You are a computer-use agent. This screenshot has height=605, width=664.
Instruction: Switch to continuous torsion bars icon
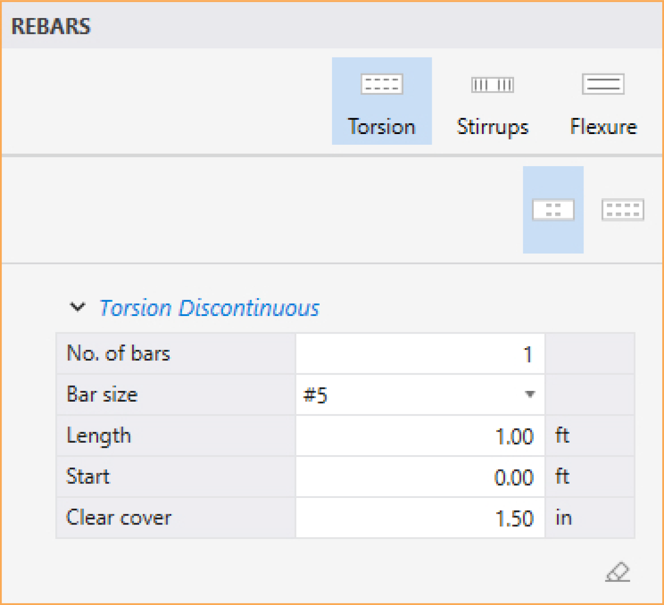pyautogui.click(x=622, y=210)
